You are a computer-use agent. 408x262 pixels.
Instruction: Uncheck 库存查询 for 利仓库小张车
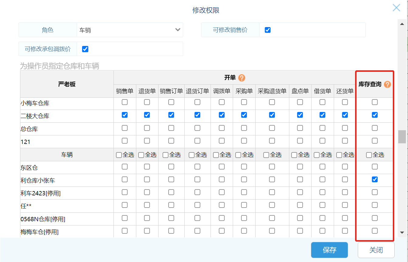(x=375, y=180)
